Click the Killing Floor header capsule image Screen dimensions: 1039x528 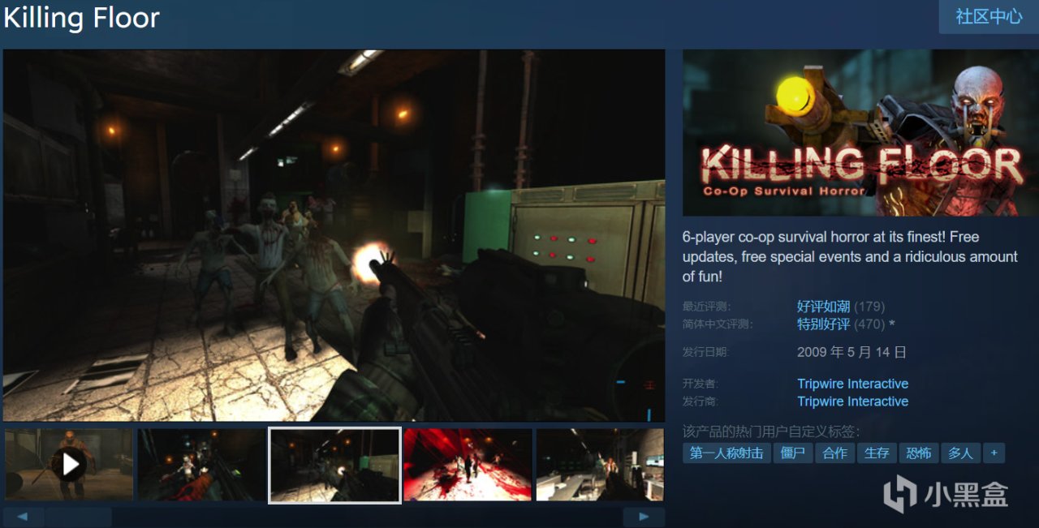tap(860, 133)
